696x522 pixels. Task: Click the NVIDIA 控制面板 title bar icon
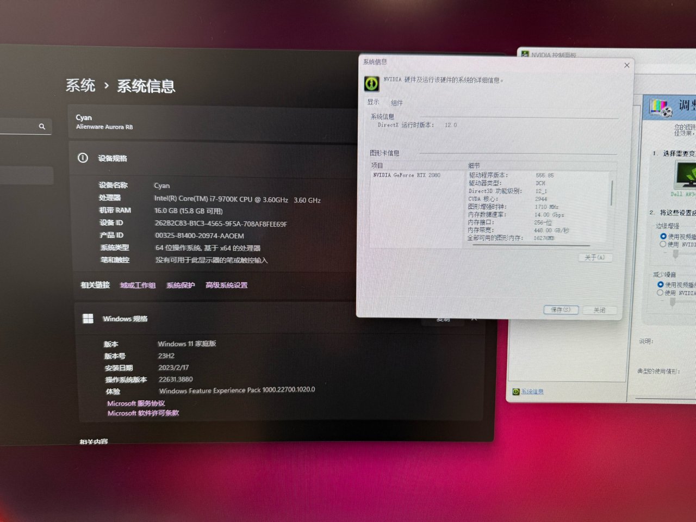click(525, 54)
